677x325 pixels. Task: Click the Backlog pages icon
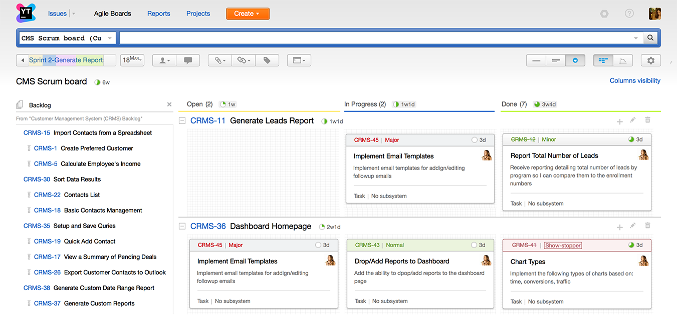point(20,104)
